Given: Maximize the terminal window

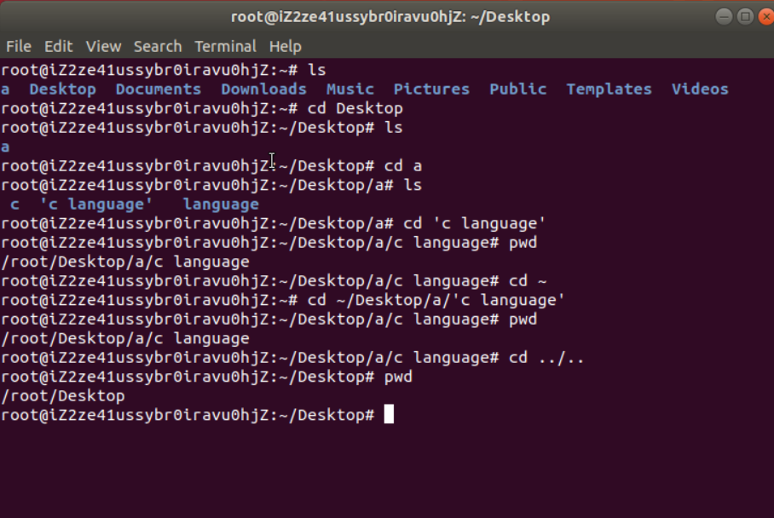Looking at the screenshot, I should point(745,17).
